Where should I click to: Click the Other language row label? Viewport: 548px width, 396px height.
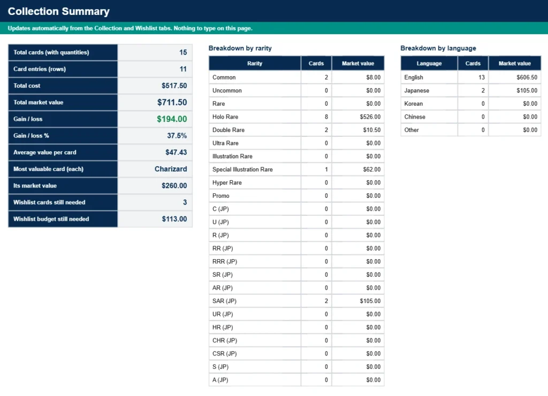[412, 130]
